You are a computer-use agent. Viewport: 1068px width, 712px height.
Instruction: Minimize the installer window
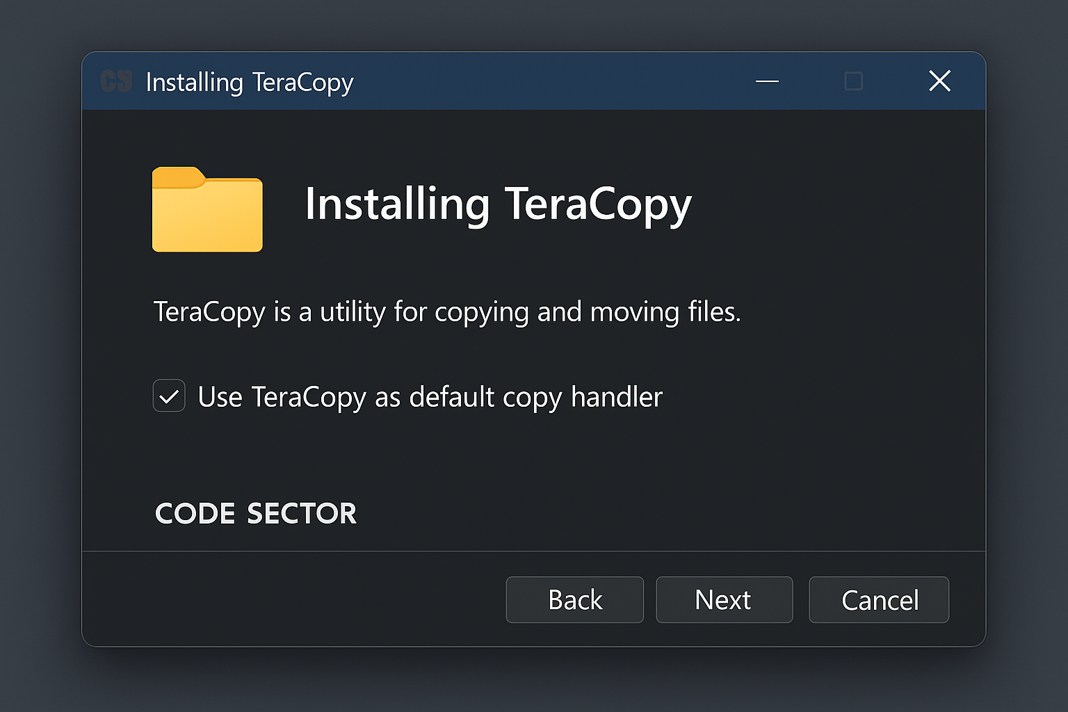pyautogui.click(x=767, y=81)
